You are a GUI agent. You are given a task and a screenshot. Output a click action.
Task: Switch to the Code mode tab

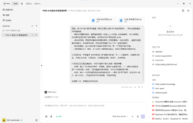point(15,4)
